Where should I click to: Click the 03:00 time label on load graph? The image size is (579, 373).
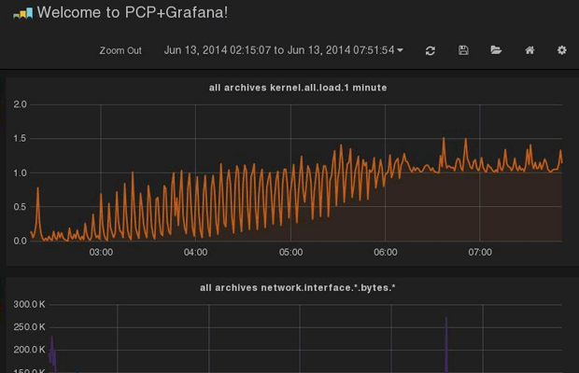101,253
